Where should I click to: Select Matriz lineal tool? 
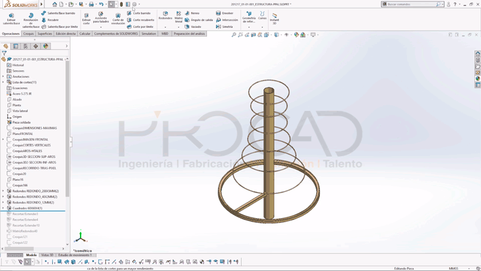[x=179, y=17]
